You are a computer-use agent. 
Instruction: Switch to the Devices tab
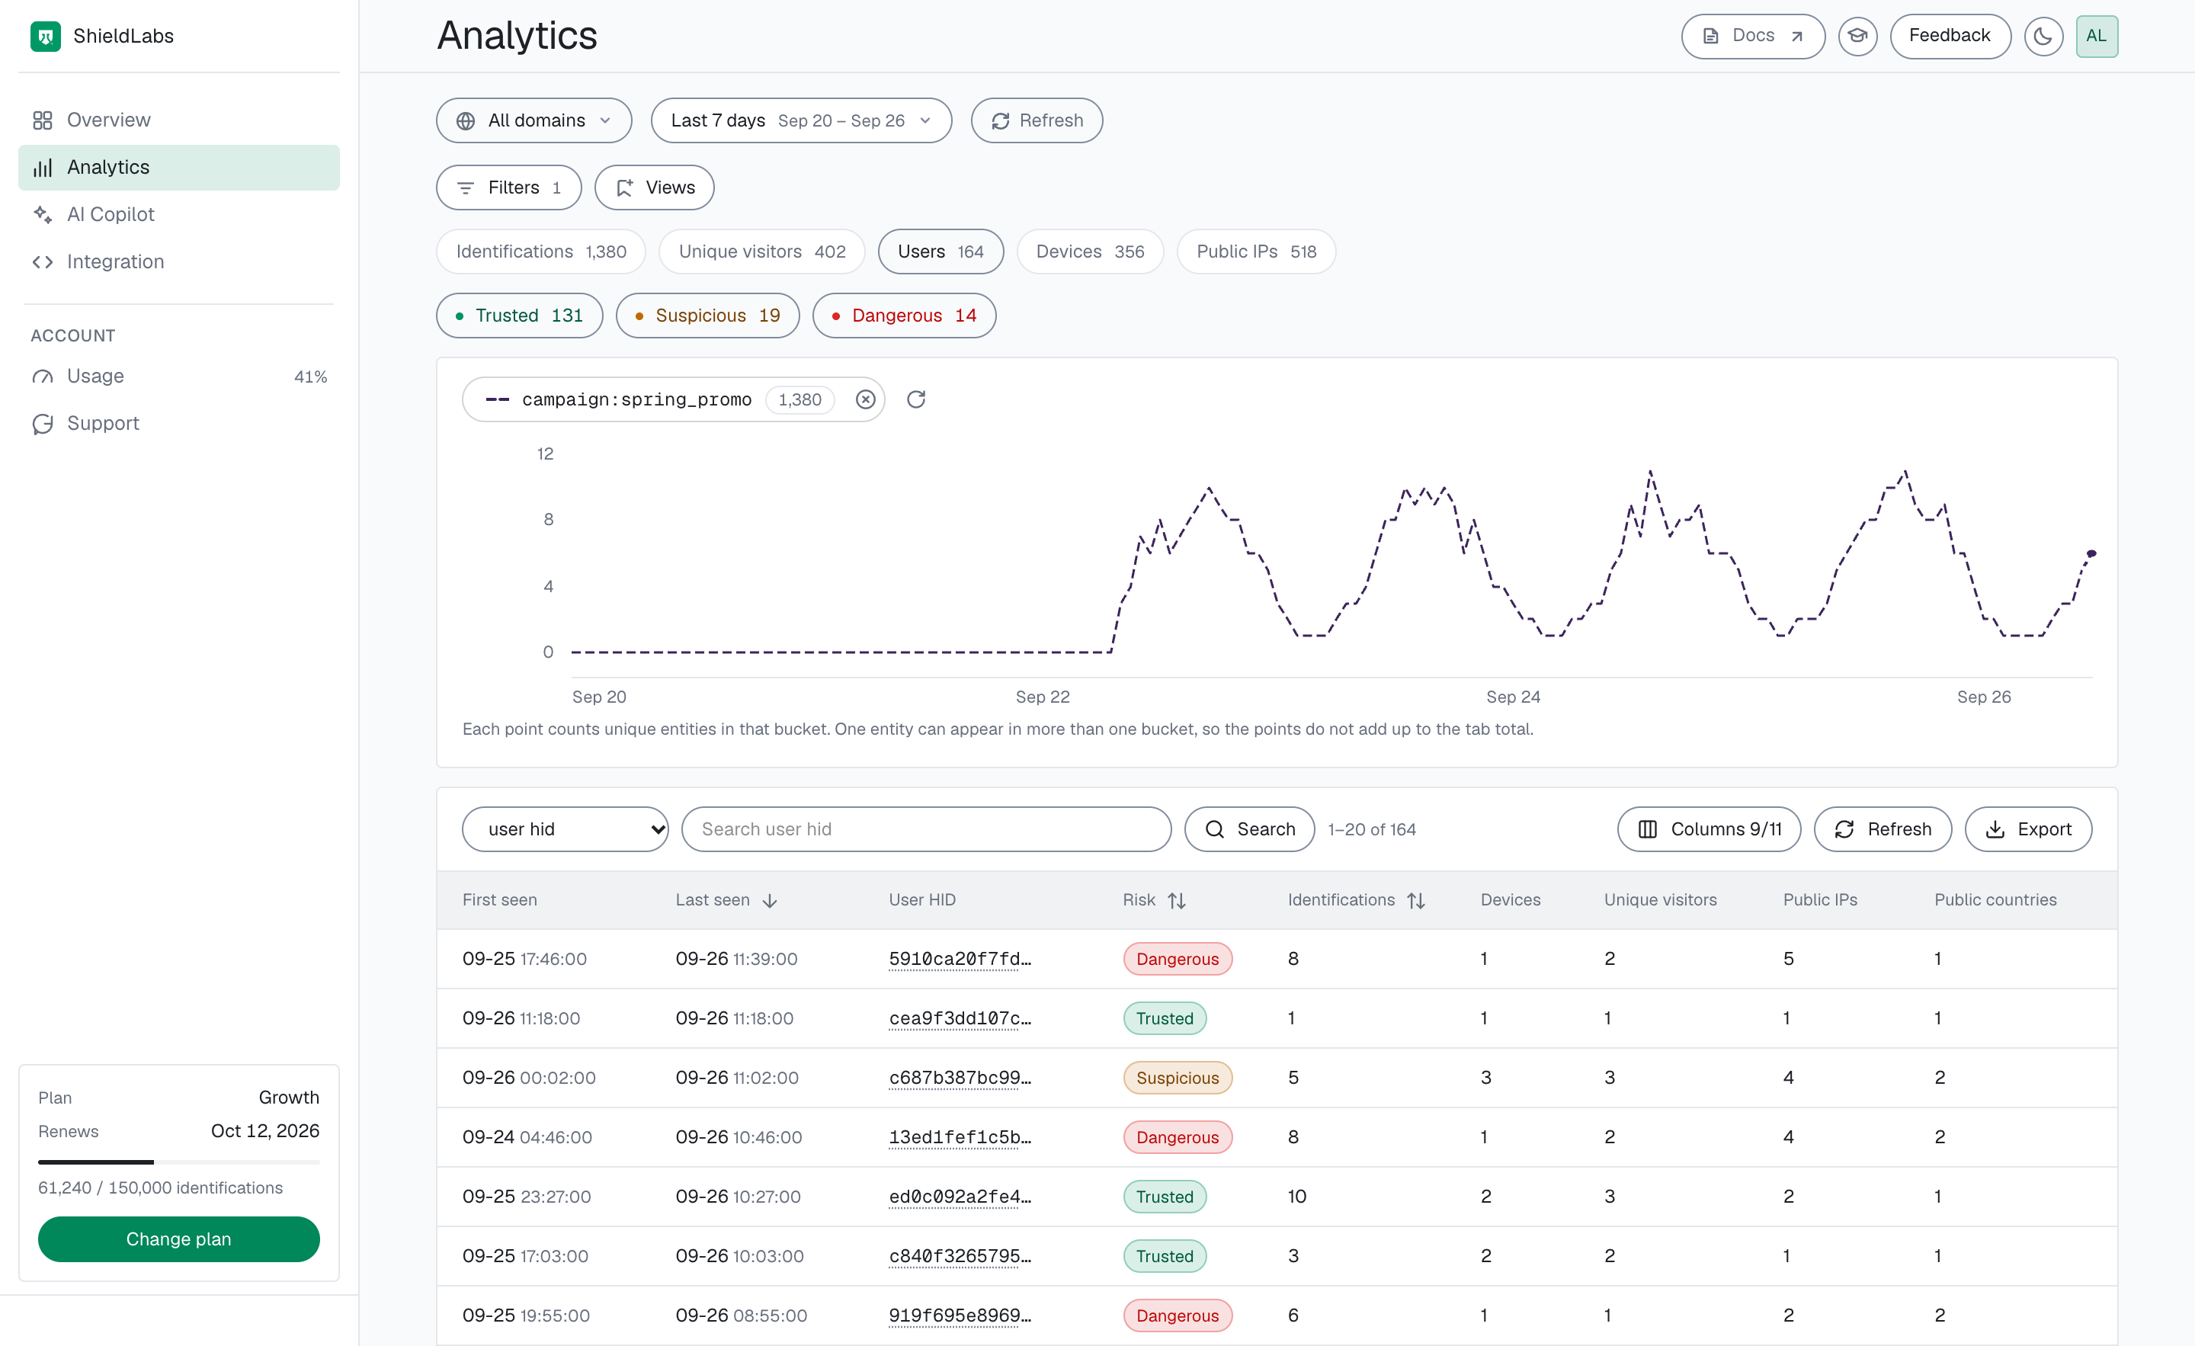tap(1089, 252)
